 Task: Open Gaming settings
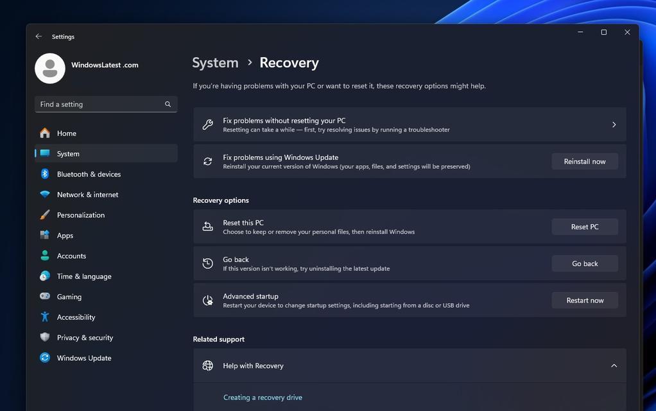[107, 297]
